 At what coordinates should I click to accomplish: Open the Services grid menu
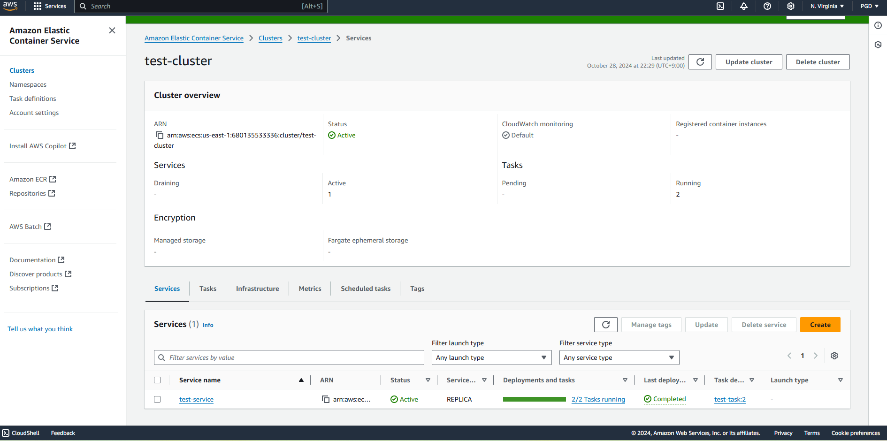tap(50, 6)
